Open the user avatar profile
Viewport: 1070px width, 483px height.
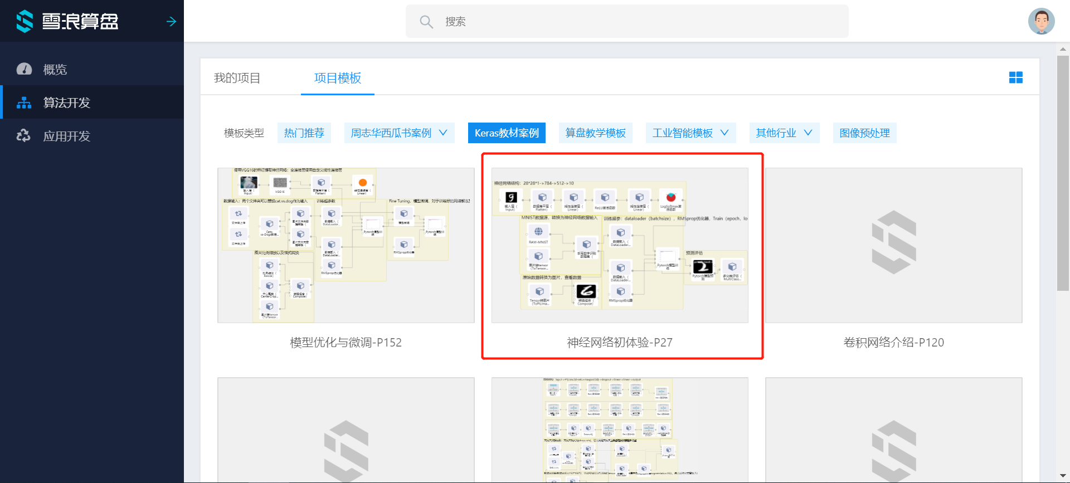pyautogui.click(x=1041, y=21)
